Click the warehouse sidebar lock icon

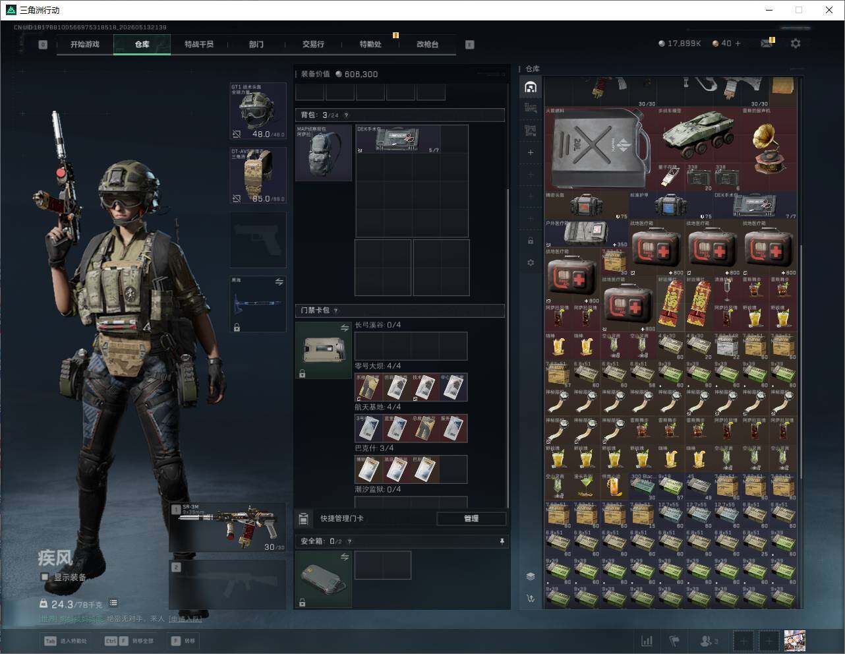(x=531, y=241)
